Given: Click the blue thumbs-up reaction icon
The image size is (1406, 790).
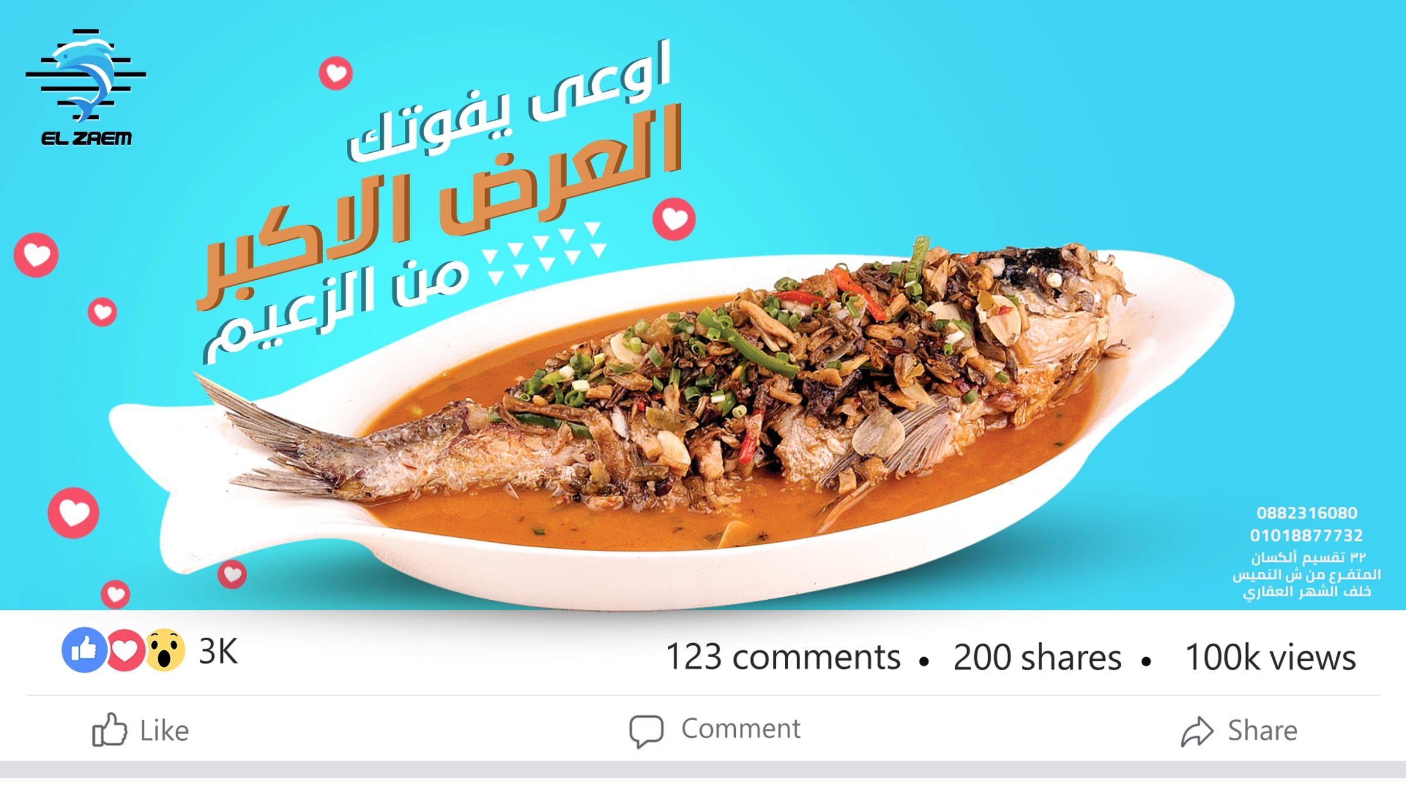Looking at the screenshot, I should pos(84,650).
